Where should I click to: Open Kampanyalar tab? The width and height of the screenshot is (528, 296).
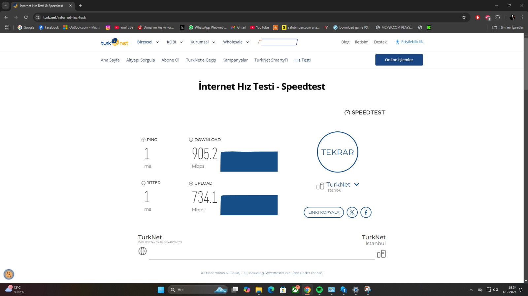(235, 60)
